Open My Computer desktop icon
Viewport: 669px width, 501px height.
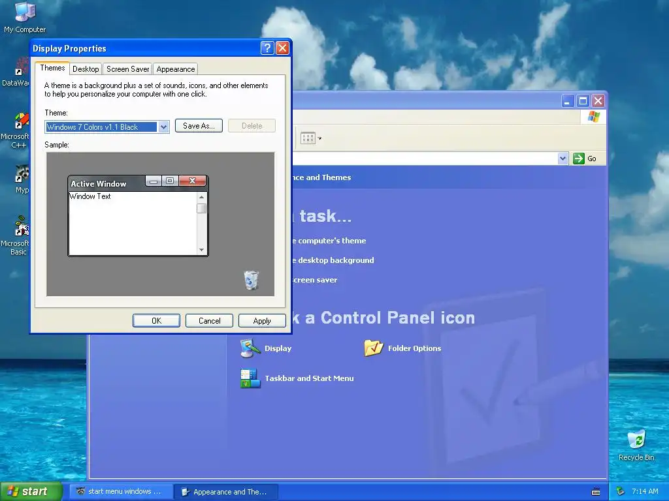(25, 17)
